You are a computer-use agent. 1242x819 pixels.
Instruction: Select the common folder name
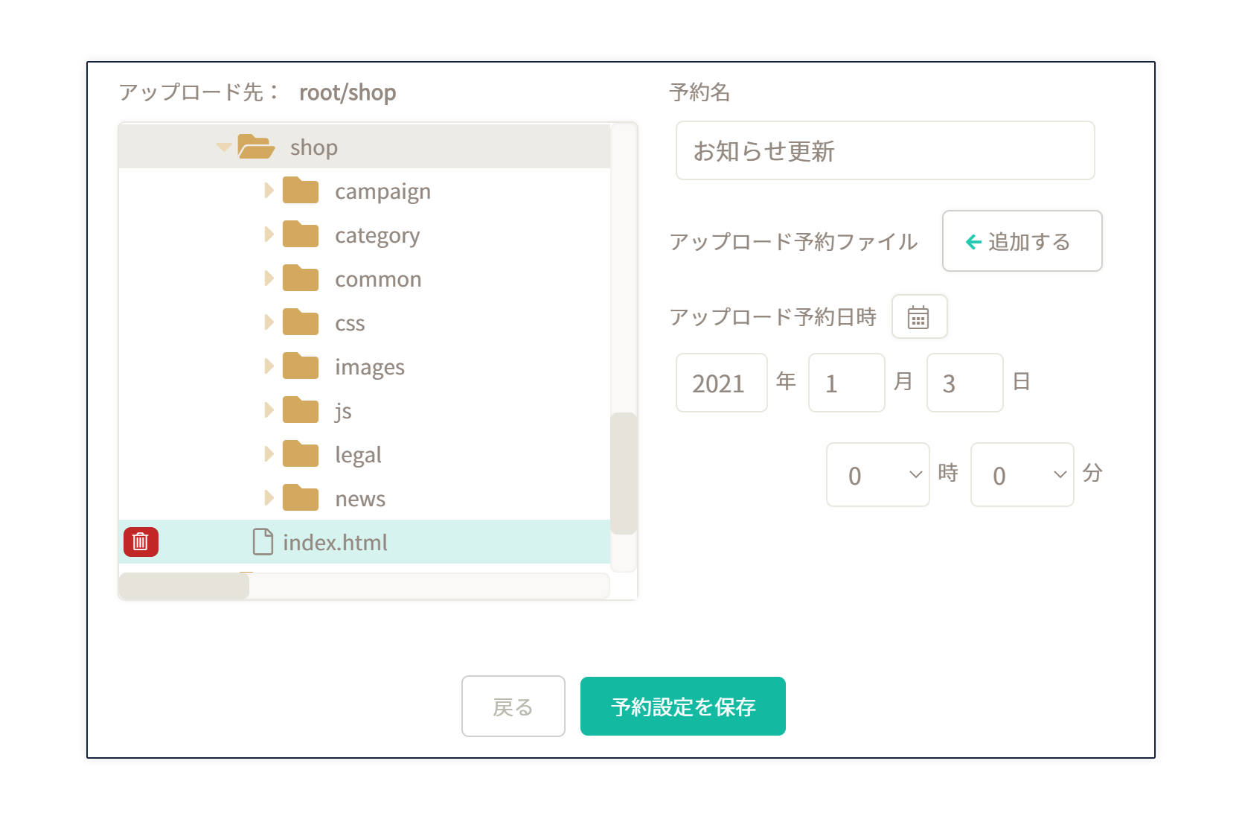[x=378, y=279]
